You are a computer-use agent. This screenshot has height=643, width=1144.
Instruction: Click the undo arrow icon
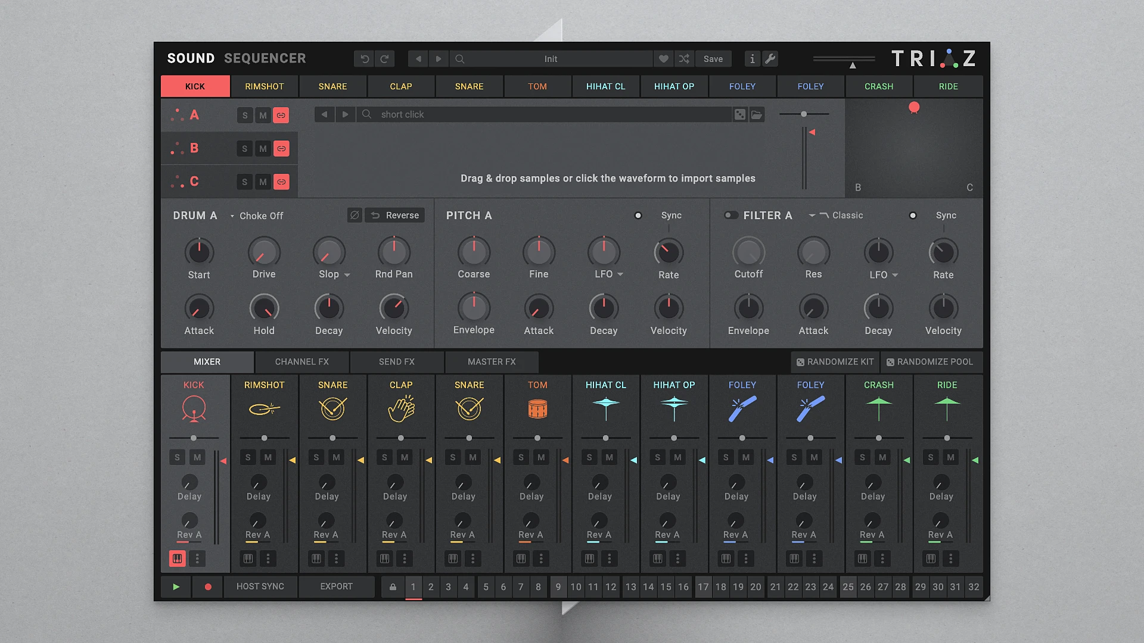point(365,58)
